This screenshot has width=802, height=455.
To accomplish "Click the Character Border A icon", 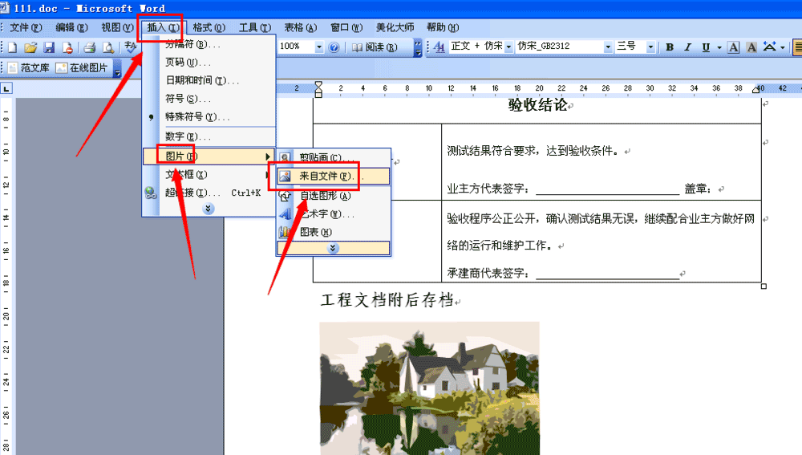I will (x=733, y=47).
